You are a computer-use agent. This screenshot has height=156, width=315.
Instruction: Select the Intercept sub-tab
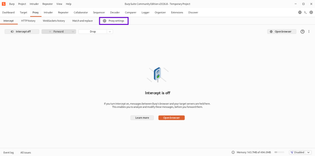[x=9, y=21]
